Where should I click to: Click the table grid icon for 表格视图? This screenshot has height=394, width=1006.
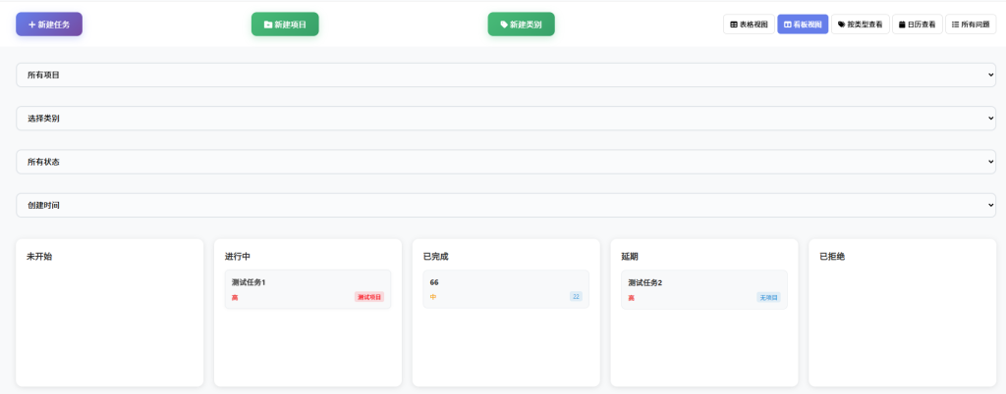click(x=734, y=25)
